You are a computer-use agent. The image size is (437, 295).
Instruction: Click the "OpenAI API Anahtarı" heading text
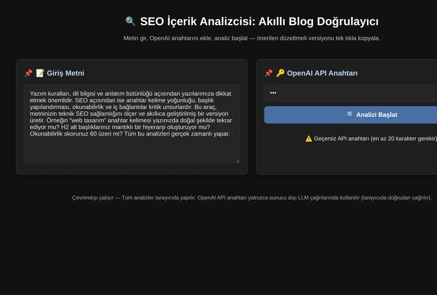pyautogui.click(x=322, y=73)
